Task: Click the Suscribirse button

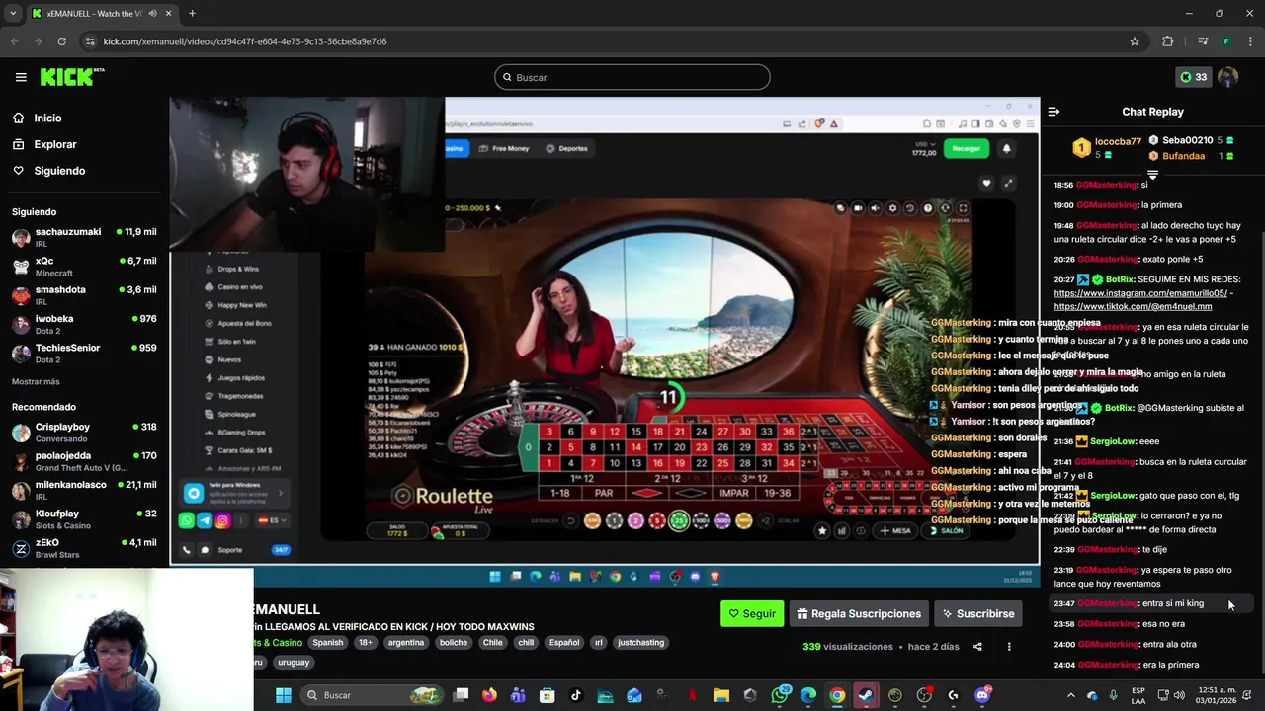Action: tap(978, 613)
